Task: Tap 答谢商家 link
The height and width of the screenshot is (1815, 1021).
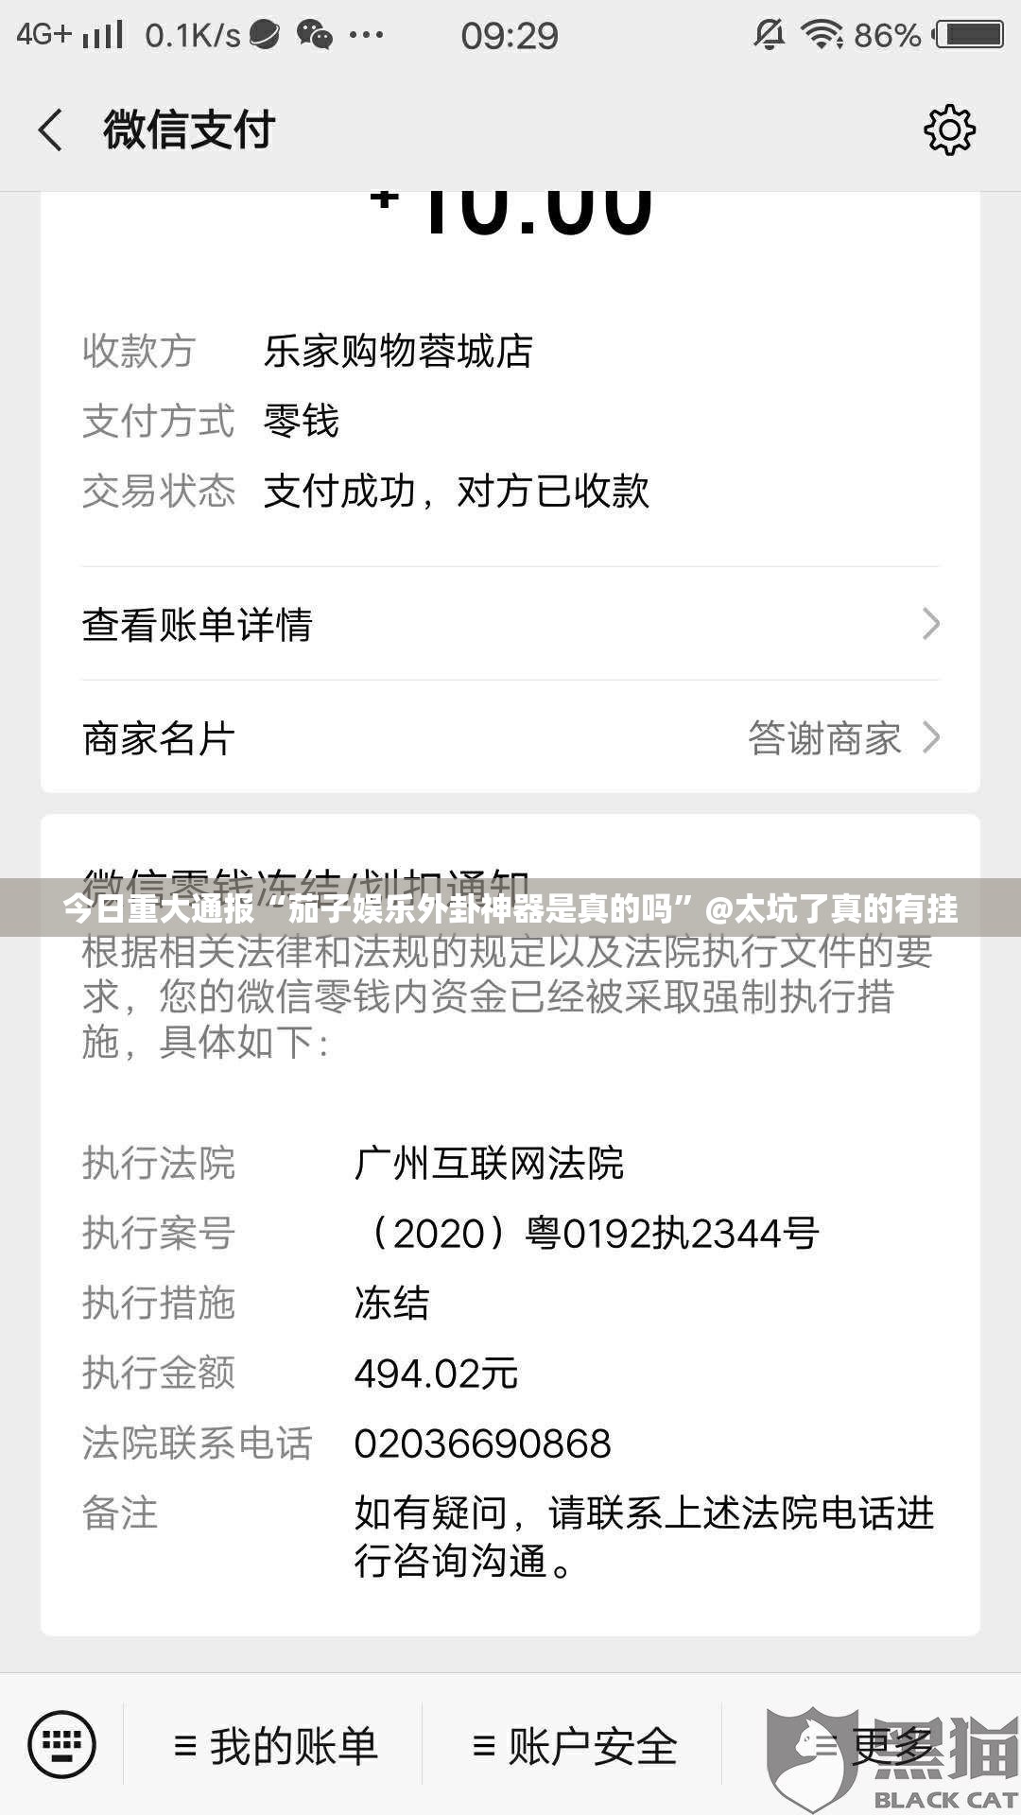Action: (x=824, y=738)
